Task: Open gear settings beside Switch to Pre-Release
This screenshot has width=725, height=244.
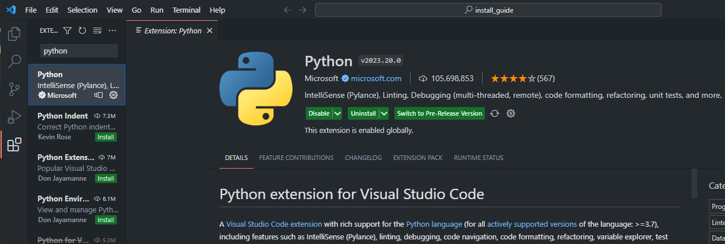Action: tap(510, 113)
